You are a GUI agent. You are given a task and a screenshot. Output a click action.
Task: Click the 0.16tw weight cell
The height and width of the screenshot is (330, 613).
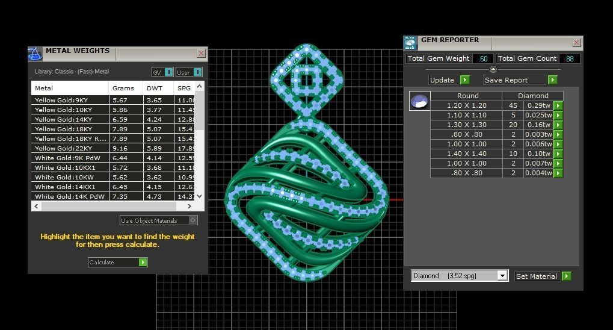coord(538,125)
